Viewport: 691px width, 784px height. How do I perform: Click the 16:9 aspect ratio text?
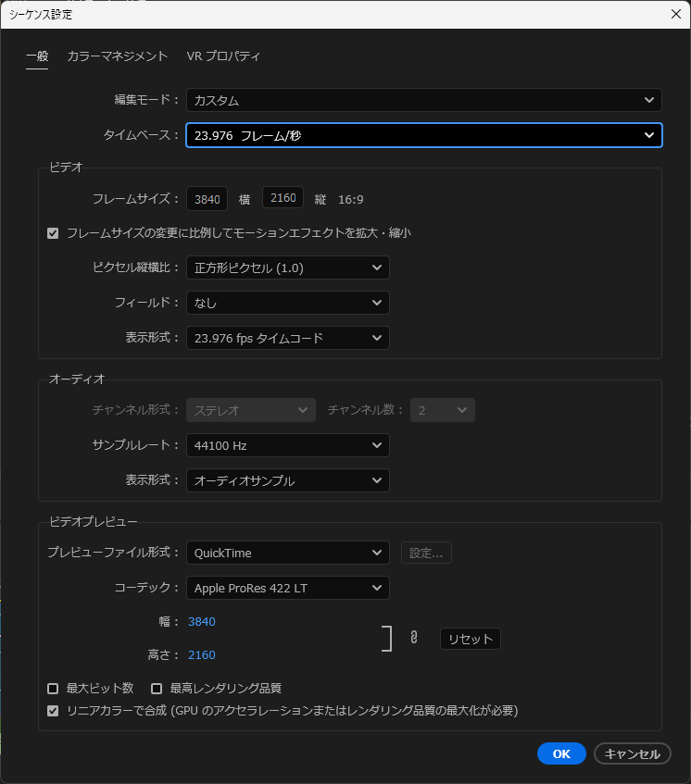[351, 200]
